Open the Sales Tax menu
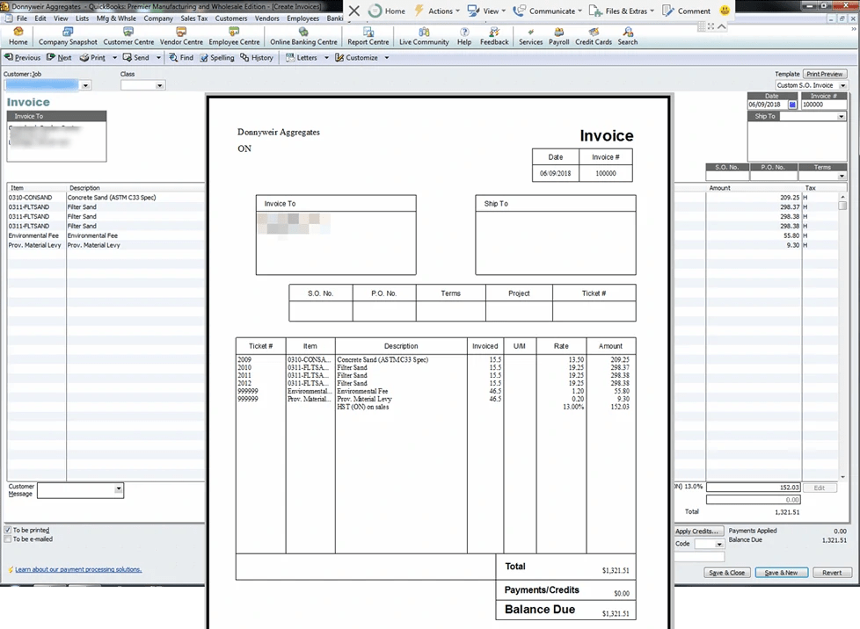 (194, 18)
